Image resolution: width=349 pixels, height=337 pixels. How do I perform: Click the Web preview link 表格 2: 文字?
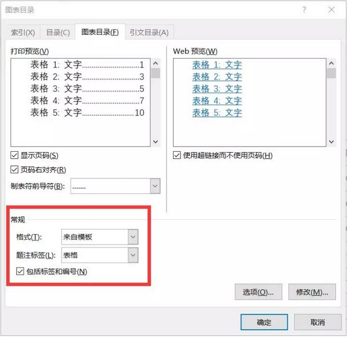[217, 77]
